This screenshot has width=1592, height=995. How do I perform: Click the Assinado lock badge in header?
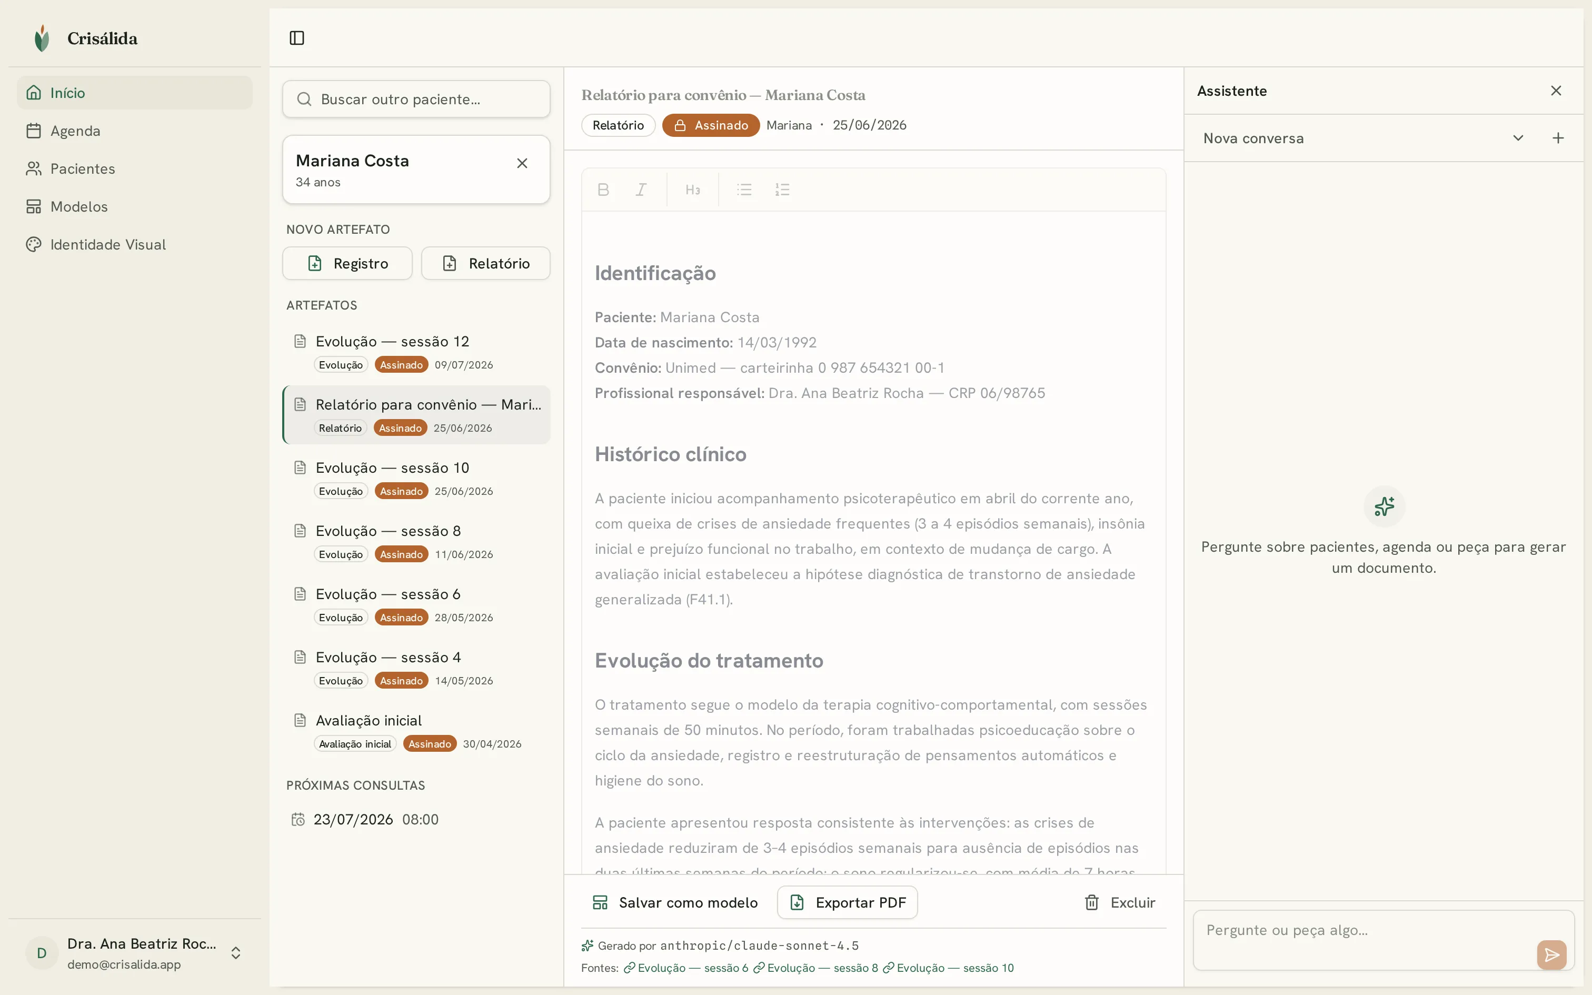coord(711,125)
